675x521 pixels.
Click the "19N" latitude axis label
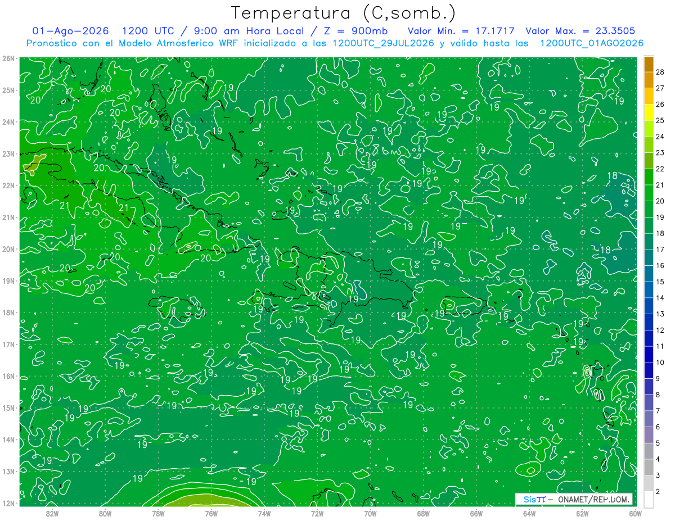[x=8, y=281]
